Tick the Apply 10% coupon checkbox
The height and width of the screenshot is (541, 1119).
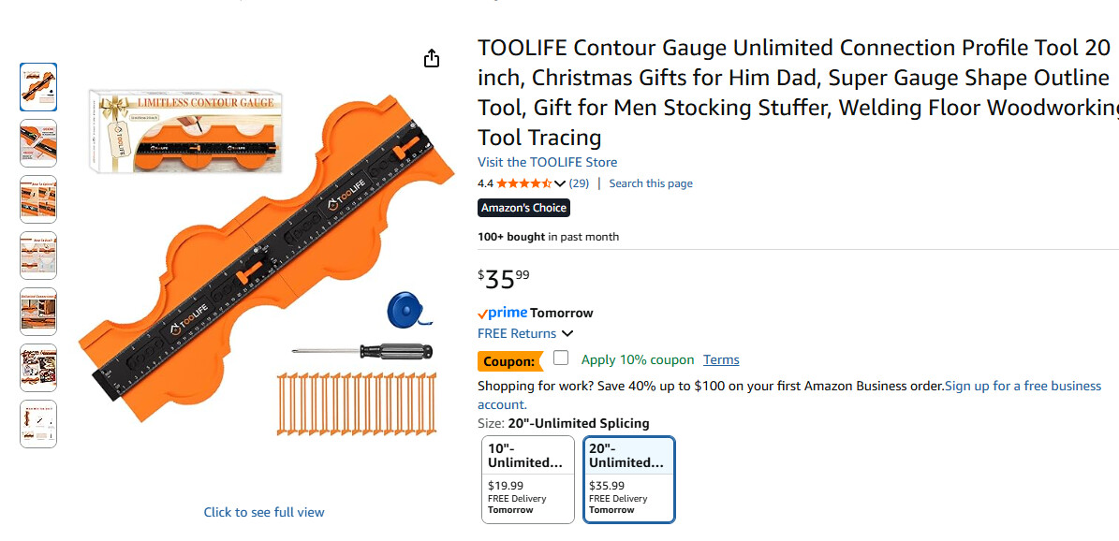(x=561, y=358)
